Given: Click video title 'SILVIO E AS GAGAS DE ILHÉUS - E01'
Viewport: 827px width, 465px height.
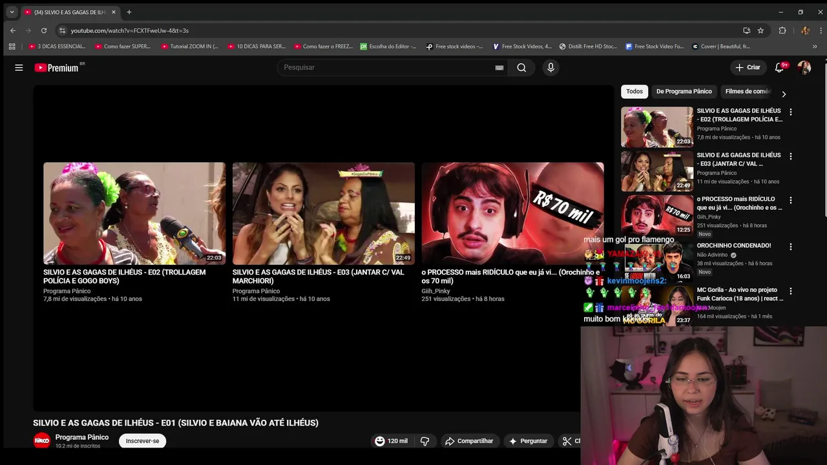Looking at the screenshot, I should [176, 423].
